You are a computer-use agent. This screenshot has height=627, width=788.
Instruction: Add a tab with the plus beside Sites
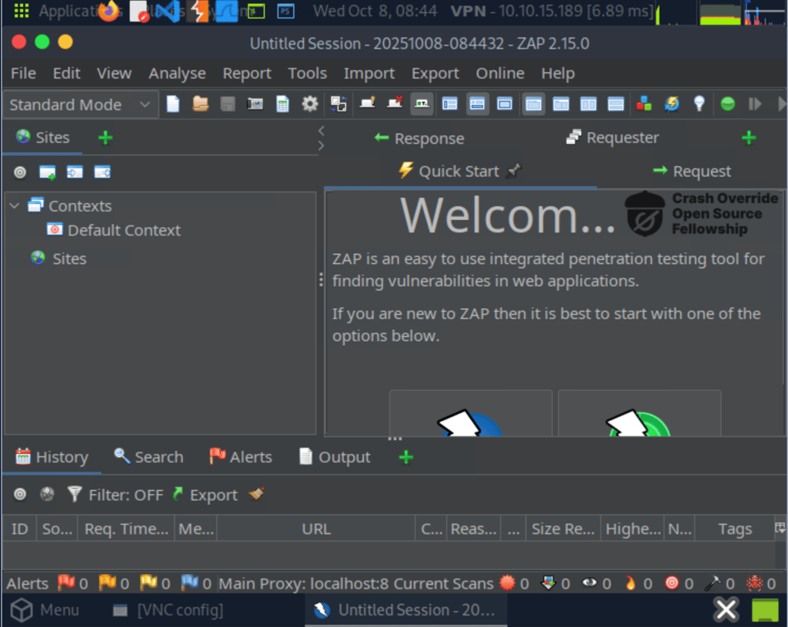coord(105,137)
